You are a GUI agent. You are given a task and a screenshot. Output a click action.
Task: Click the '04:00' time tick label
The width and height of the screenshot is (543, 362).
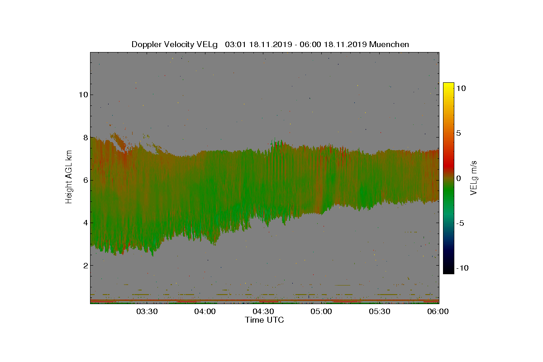(205, 311)
